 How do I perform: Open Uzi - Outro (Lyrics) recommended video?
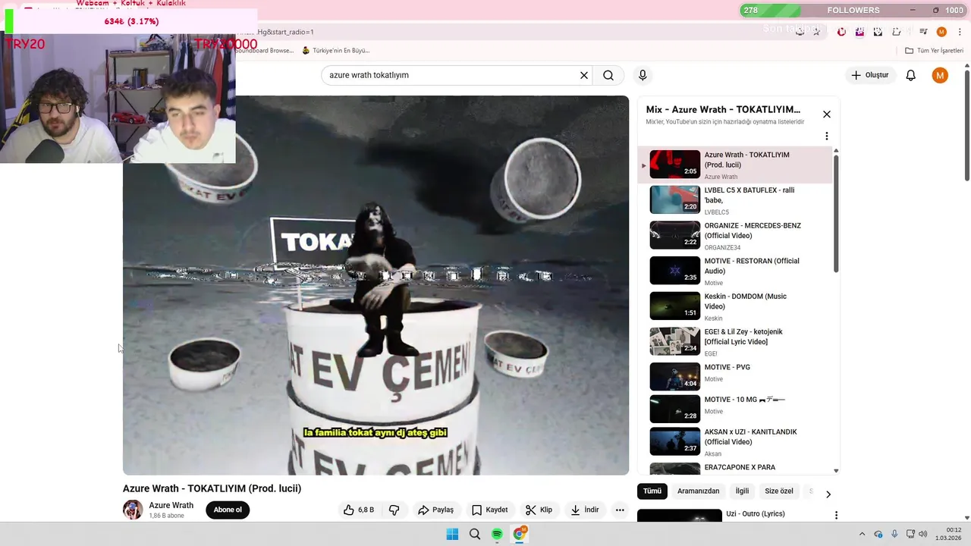756,513
